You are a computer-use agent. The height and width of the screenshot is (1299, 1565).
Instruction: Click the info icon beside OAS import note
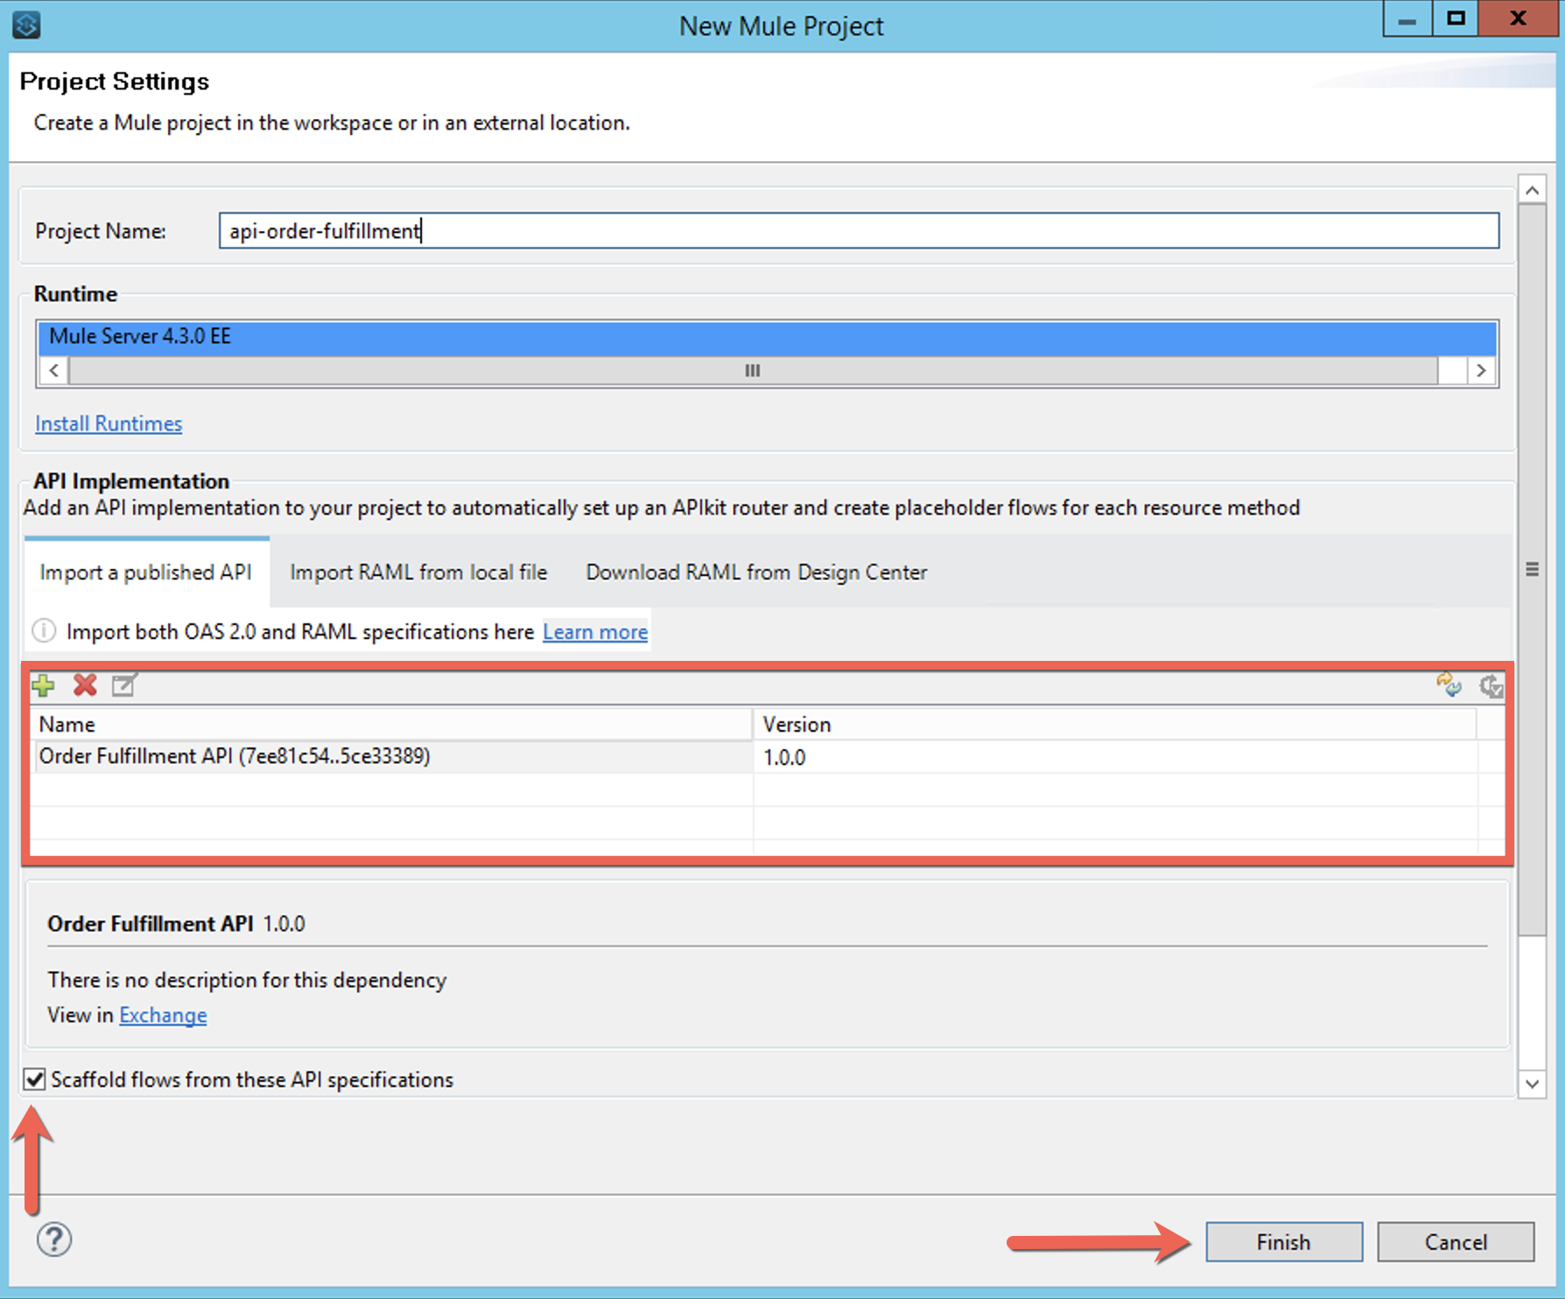click(44, 631)
